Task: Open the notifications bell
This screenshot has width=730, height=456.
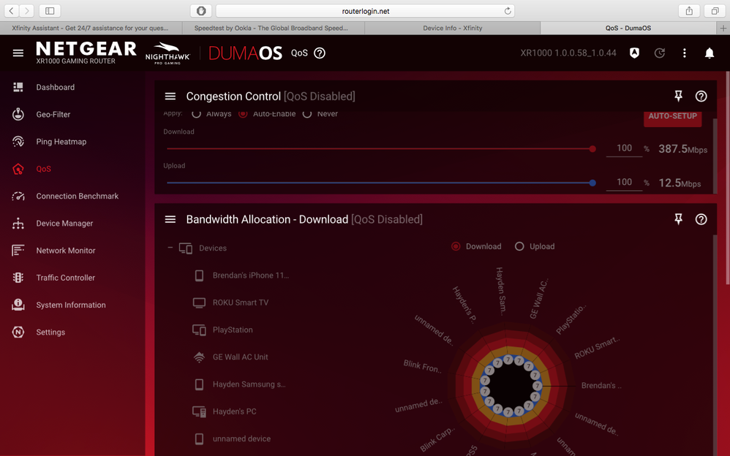Action: [x=709, y=53]
